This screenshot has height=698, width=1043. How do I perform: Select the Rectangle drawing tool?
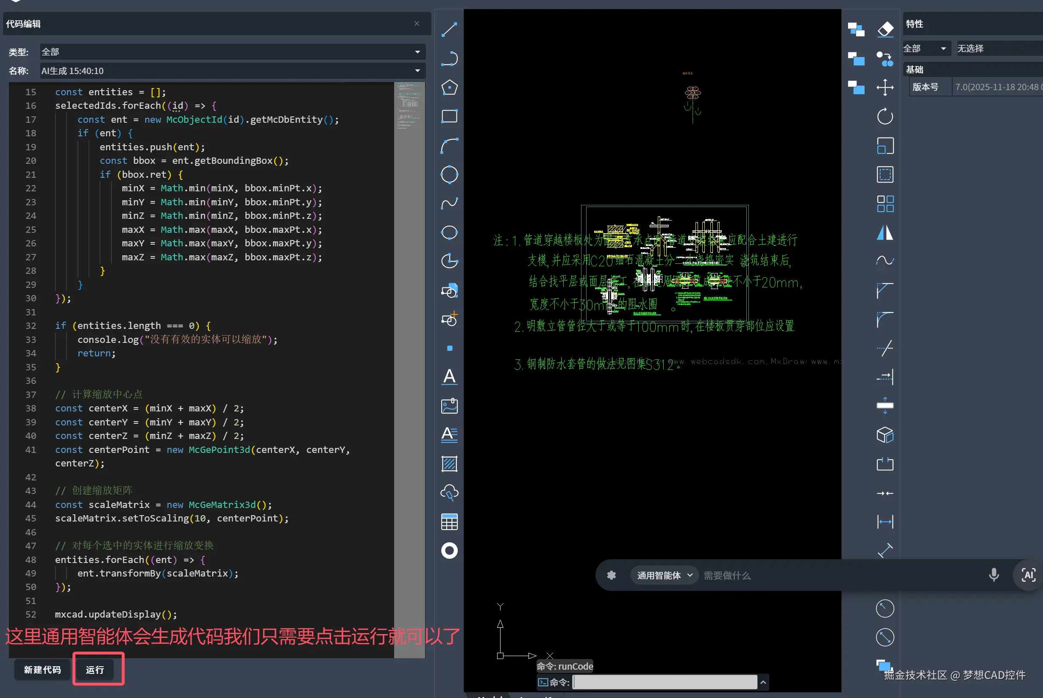point(449,116)
